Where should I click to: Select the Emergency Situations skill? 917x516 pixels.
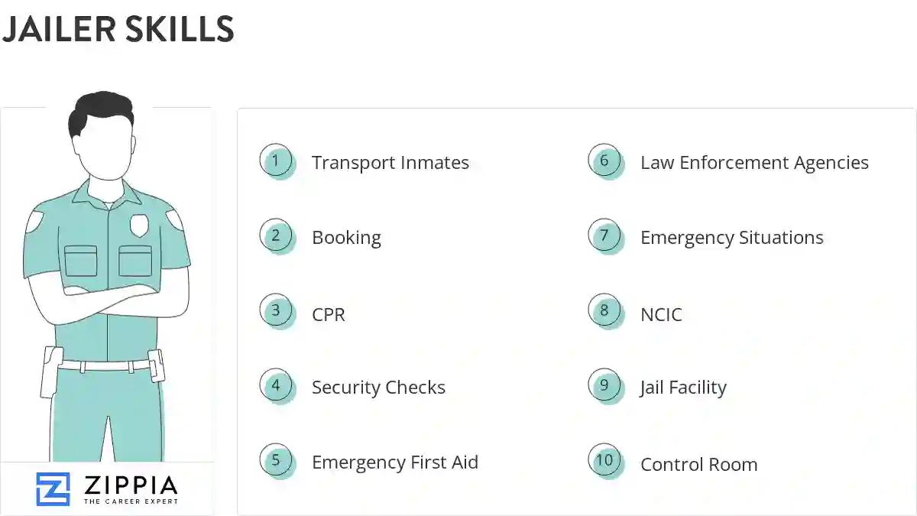click(x=731, y=238)
